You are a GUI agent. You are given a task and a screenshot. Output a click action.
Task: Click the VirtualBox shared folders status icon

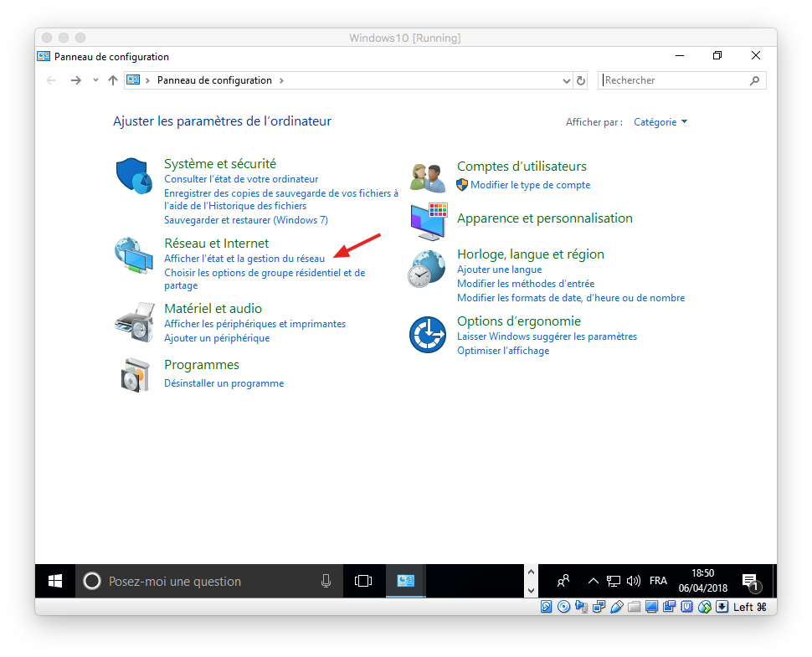tap(635, 607)
